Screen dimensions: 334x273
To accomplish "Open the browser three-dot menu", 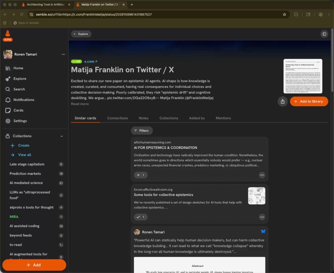I will click(x=329, y=14).
